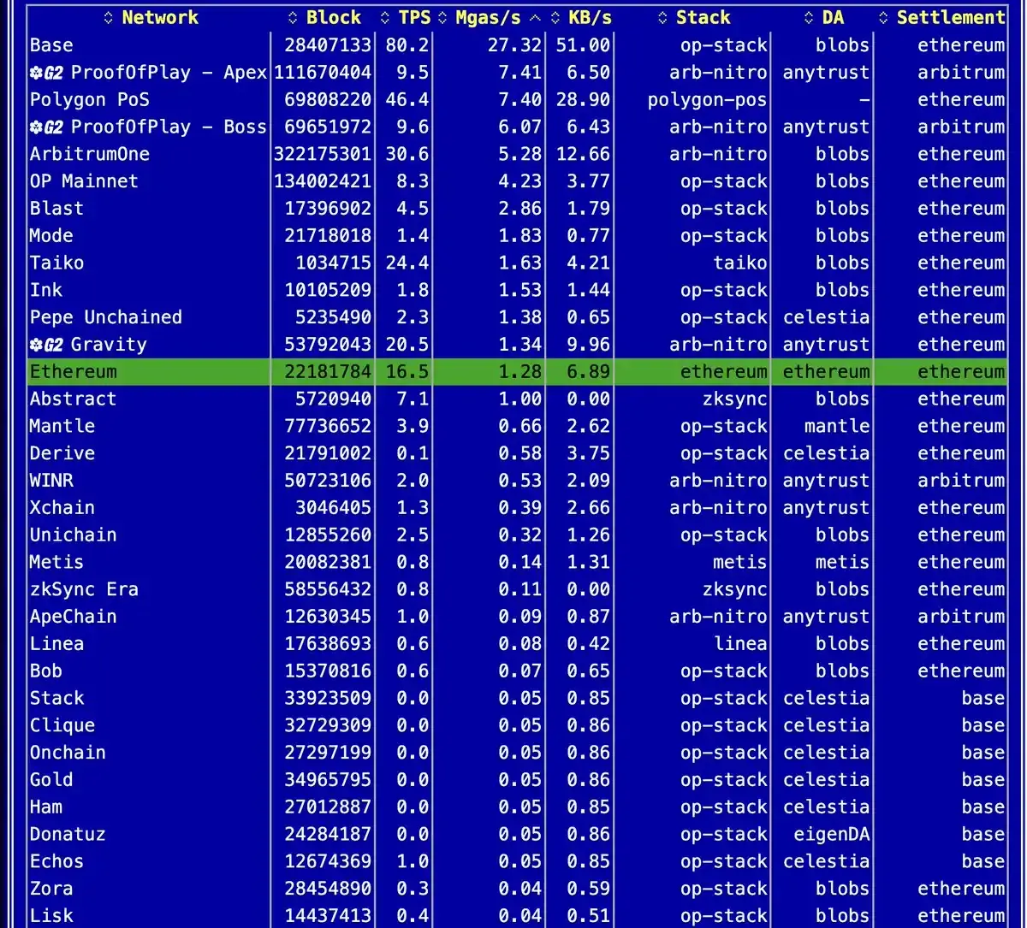Click the G2 badge next to Gravity
Image resolution: width=1027 pixels, height=928 pixels.
(46, 345)
